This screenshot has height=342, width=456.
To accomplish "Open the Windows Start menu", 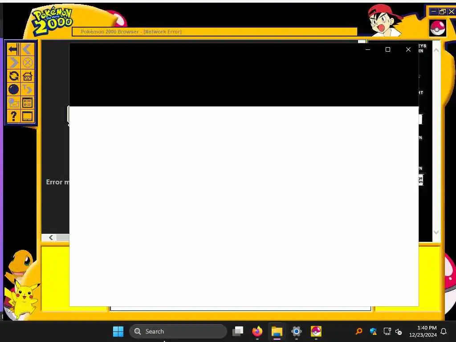I will tap(118, 331).
